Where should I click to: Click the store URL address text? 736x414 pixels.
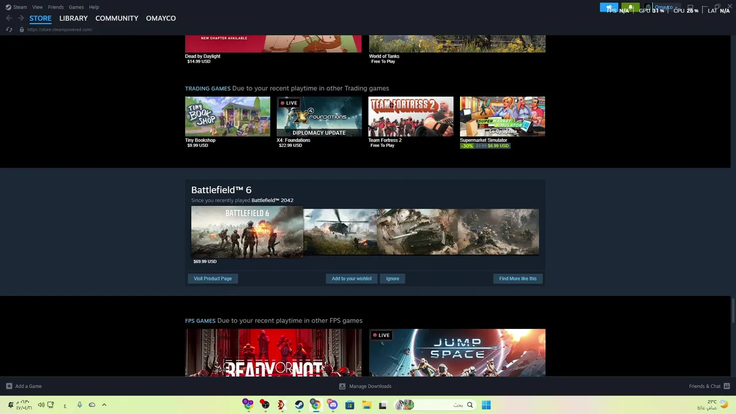[59, 29]
